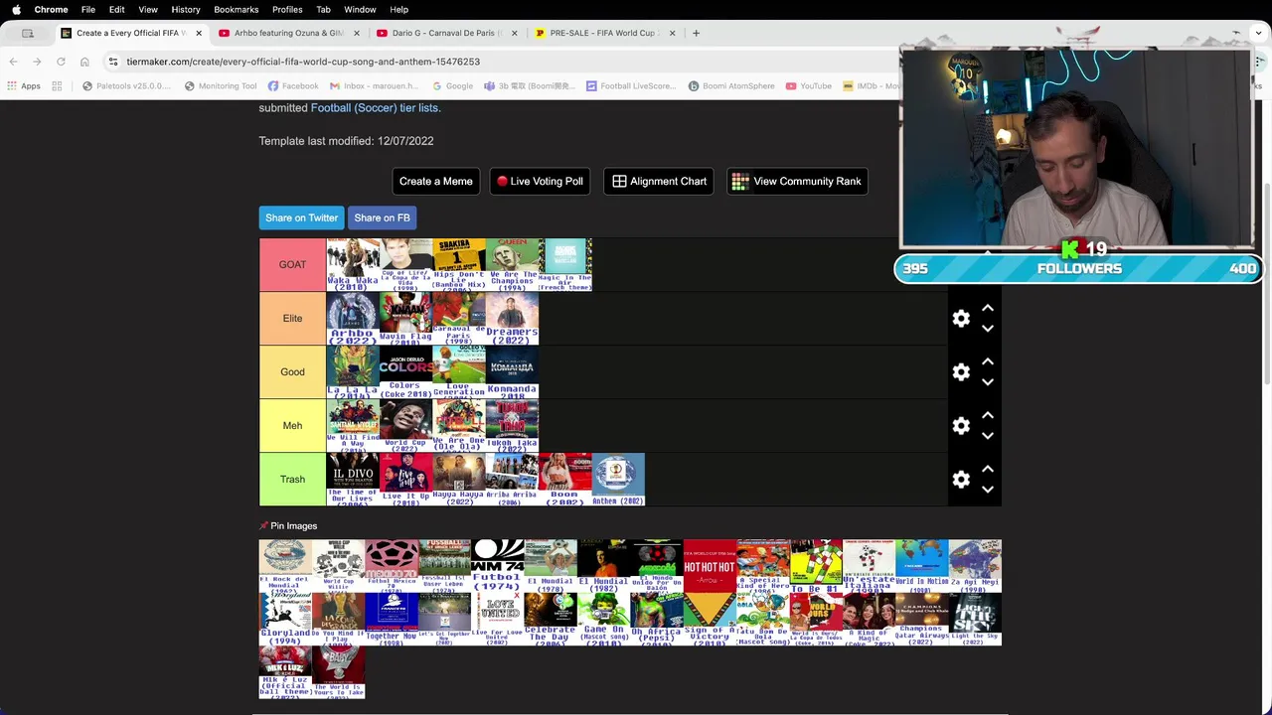The image size is (1272, 715).
Task: Open the Apps bookmark shortcut
Action: tap(24, 86)
